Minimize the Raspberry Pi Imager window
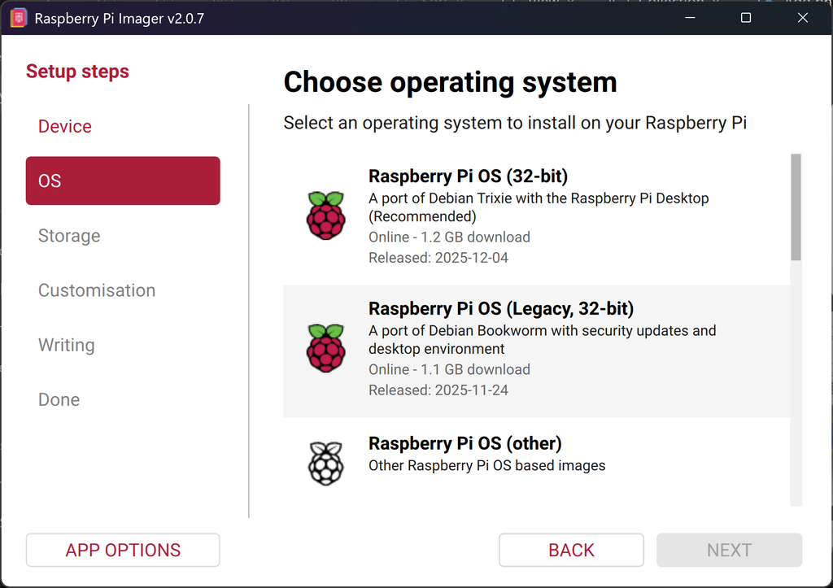The height and width of the screenshot is (588, 833). [x=690, y=18]
